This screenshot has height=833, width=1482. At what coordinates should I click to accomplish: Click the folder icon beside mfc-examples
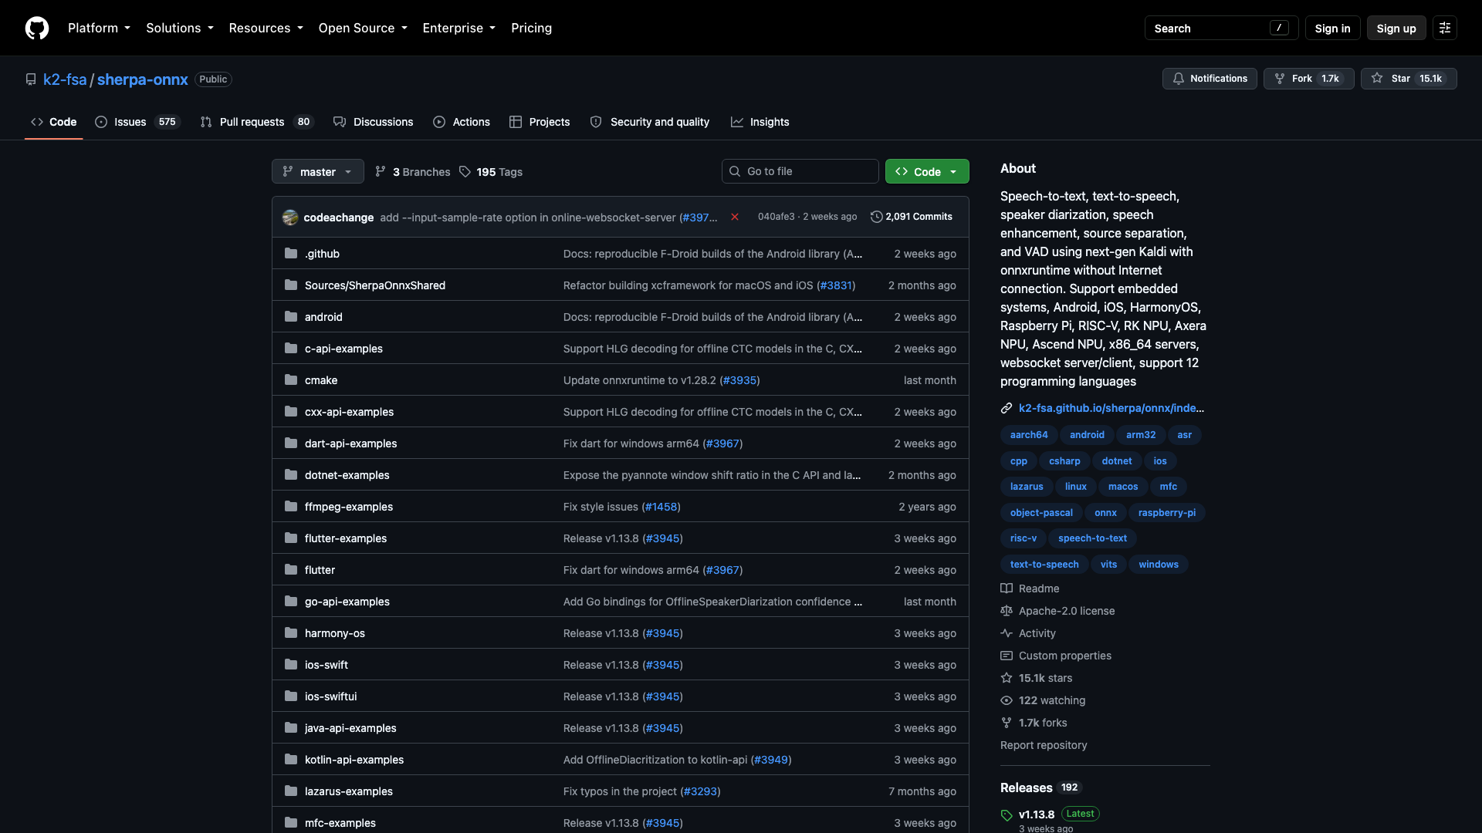[291, 822]
